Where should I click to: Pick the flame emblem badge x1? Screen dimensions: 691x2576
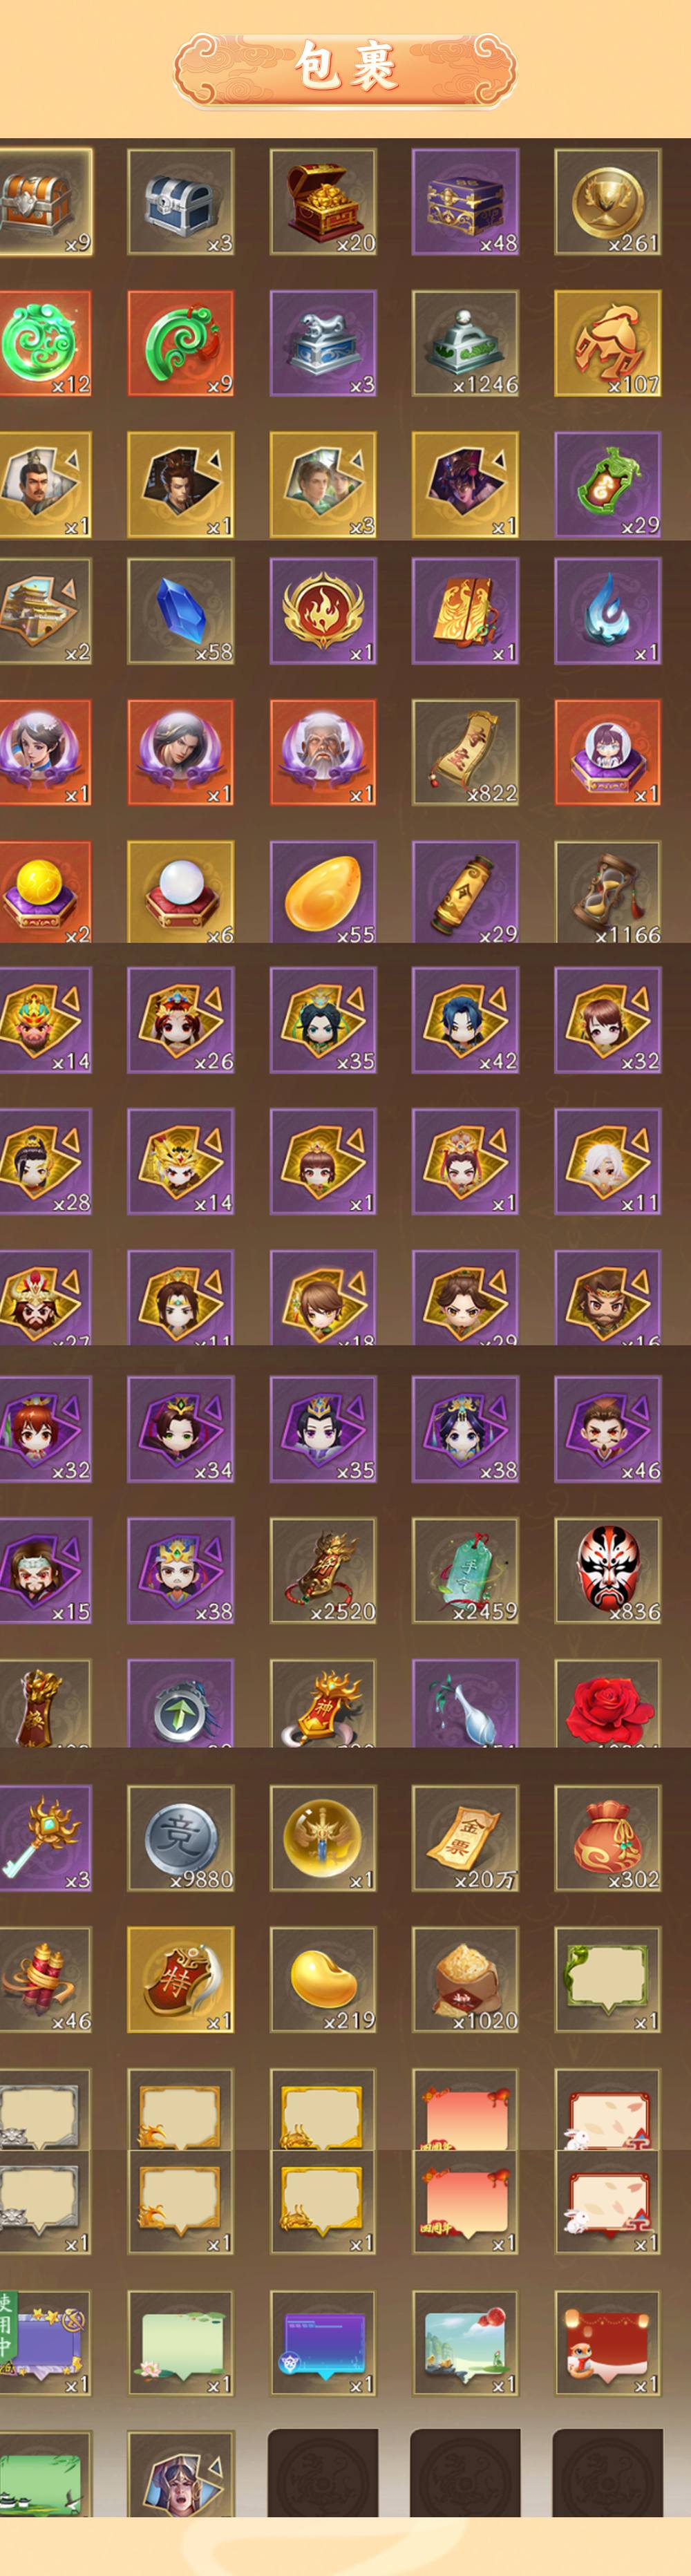point(323,611)
